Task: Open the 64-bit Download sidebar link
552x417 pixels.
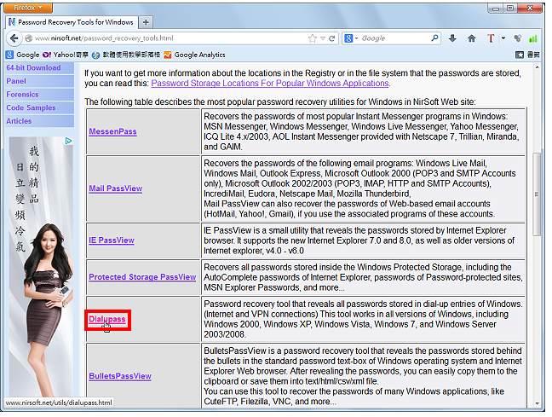Action: click(33, 67)
